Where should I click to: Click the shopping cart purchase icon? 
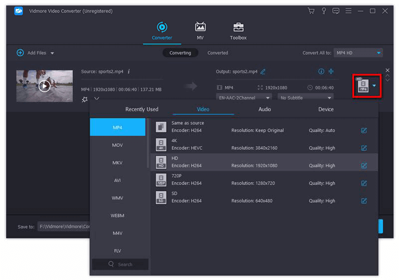tap(311, 11)
